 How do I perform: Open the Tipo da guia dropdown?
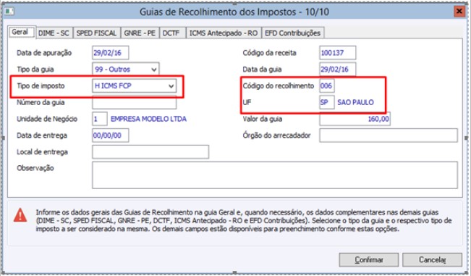126,70
